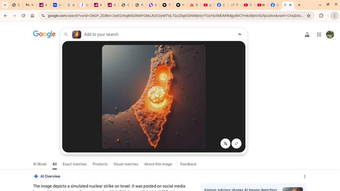Expand the image to full view
This screenshot has height=191, width=340.
coord(237,143)
